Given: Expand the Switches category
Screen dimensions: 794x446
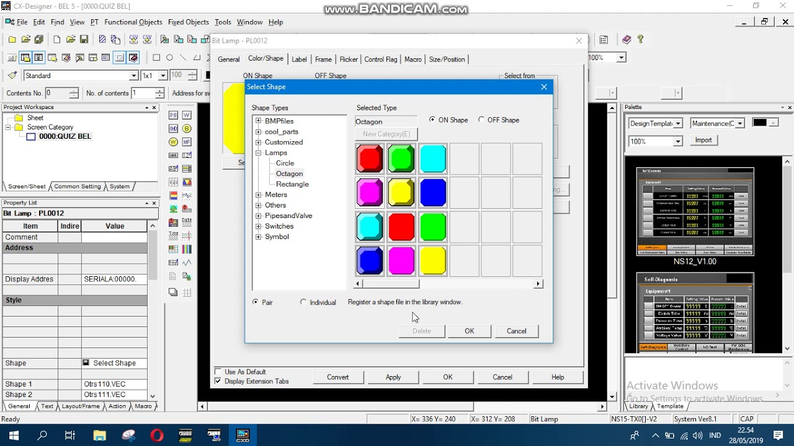Looking at the screenshot, I should pyautogui.click(x=259, y=226).
